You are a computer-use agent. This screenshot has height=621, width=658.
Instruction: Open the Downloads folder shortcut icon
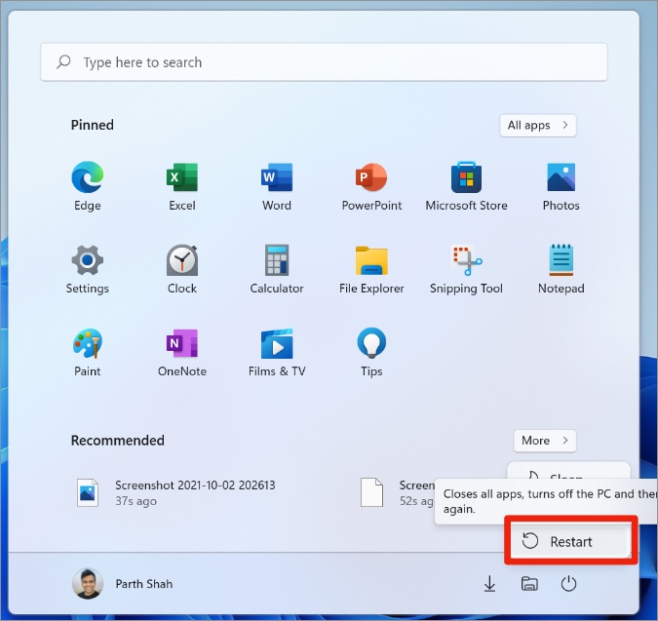coord(489,584)
